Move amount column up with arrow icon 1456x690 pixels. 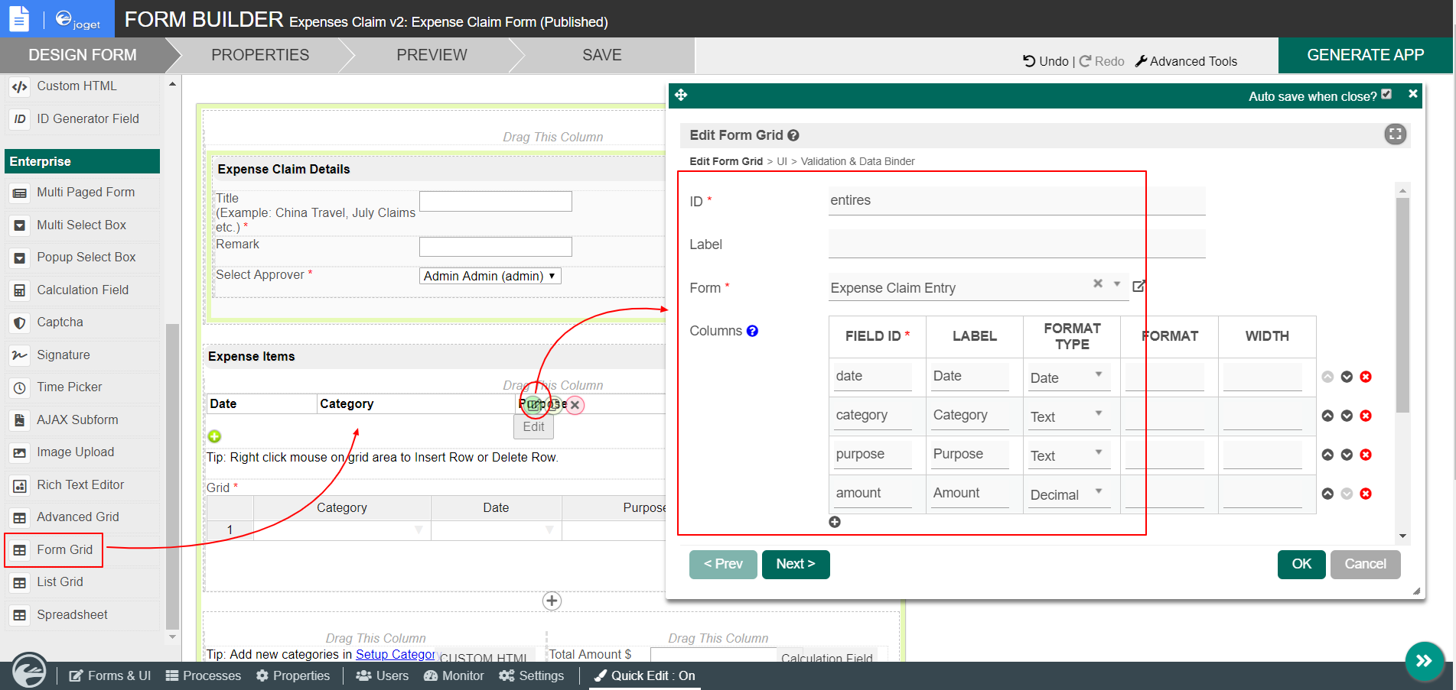(x=1327, y=494)
